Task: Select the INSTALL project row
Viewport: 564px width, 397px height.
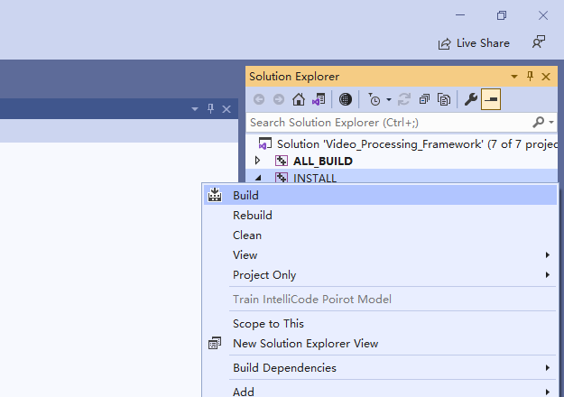Action: pos(402,177)
